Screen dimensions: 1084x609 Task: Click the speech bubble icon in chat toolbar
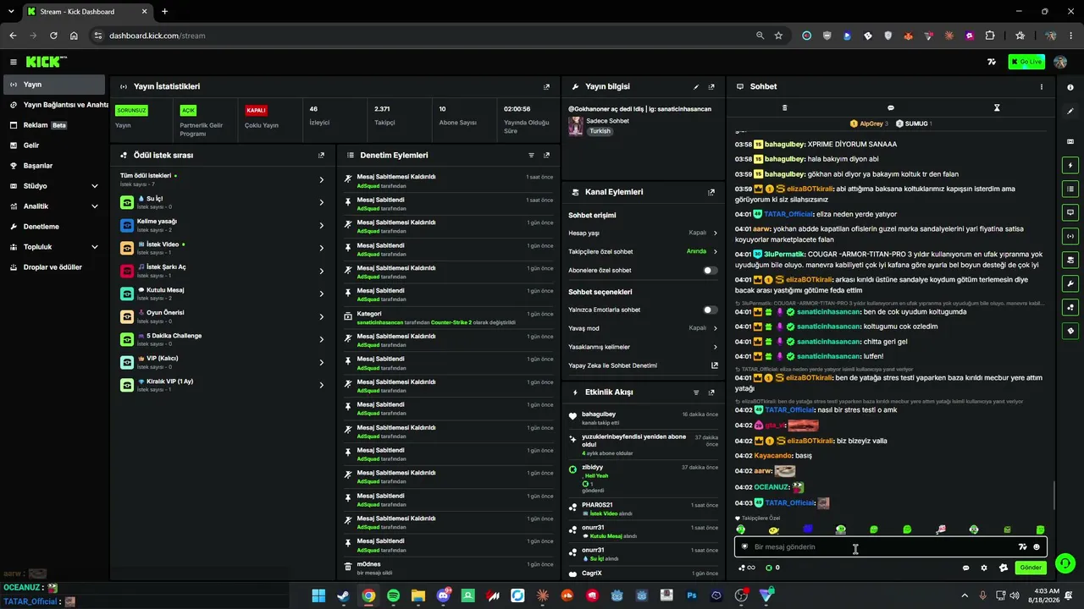click(891, 108)
